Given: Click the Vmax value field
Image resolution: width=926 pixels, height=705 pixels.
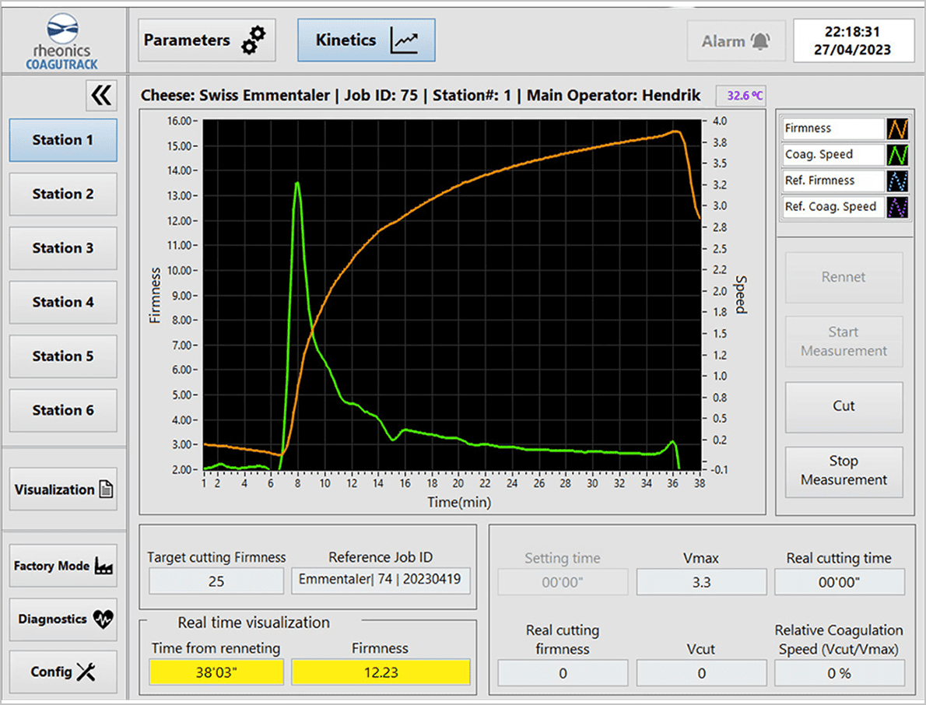Looking at the screenshot, I should [701, 582].
